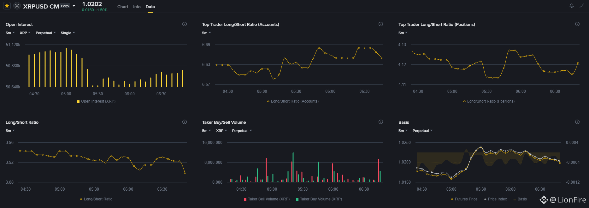This screenshot has width=589, height=208.
Task: Toggle the Open Interest (XRP) yellow legend swatch
Action: click(x=78, y=102)
